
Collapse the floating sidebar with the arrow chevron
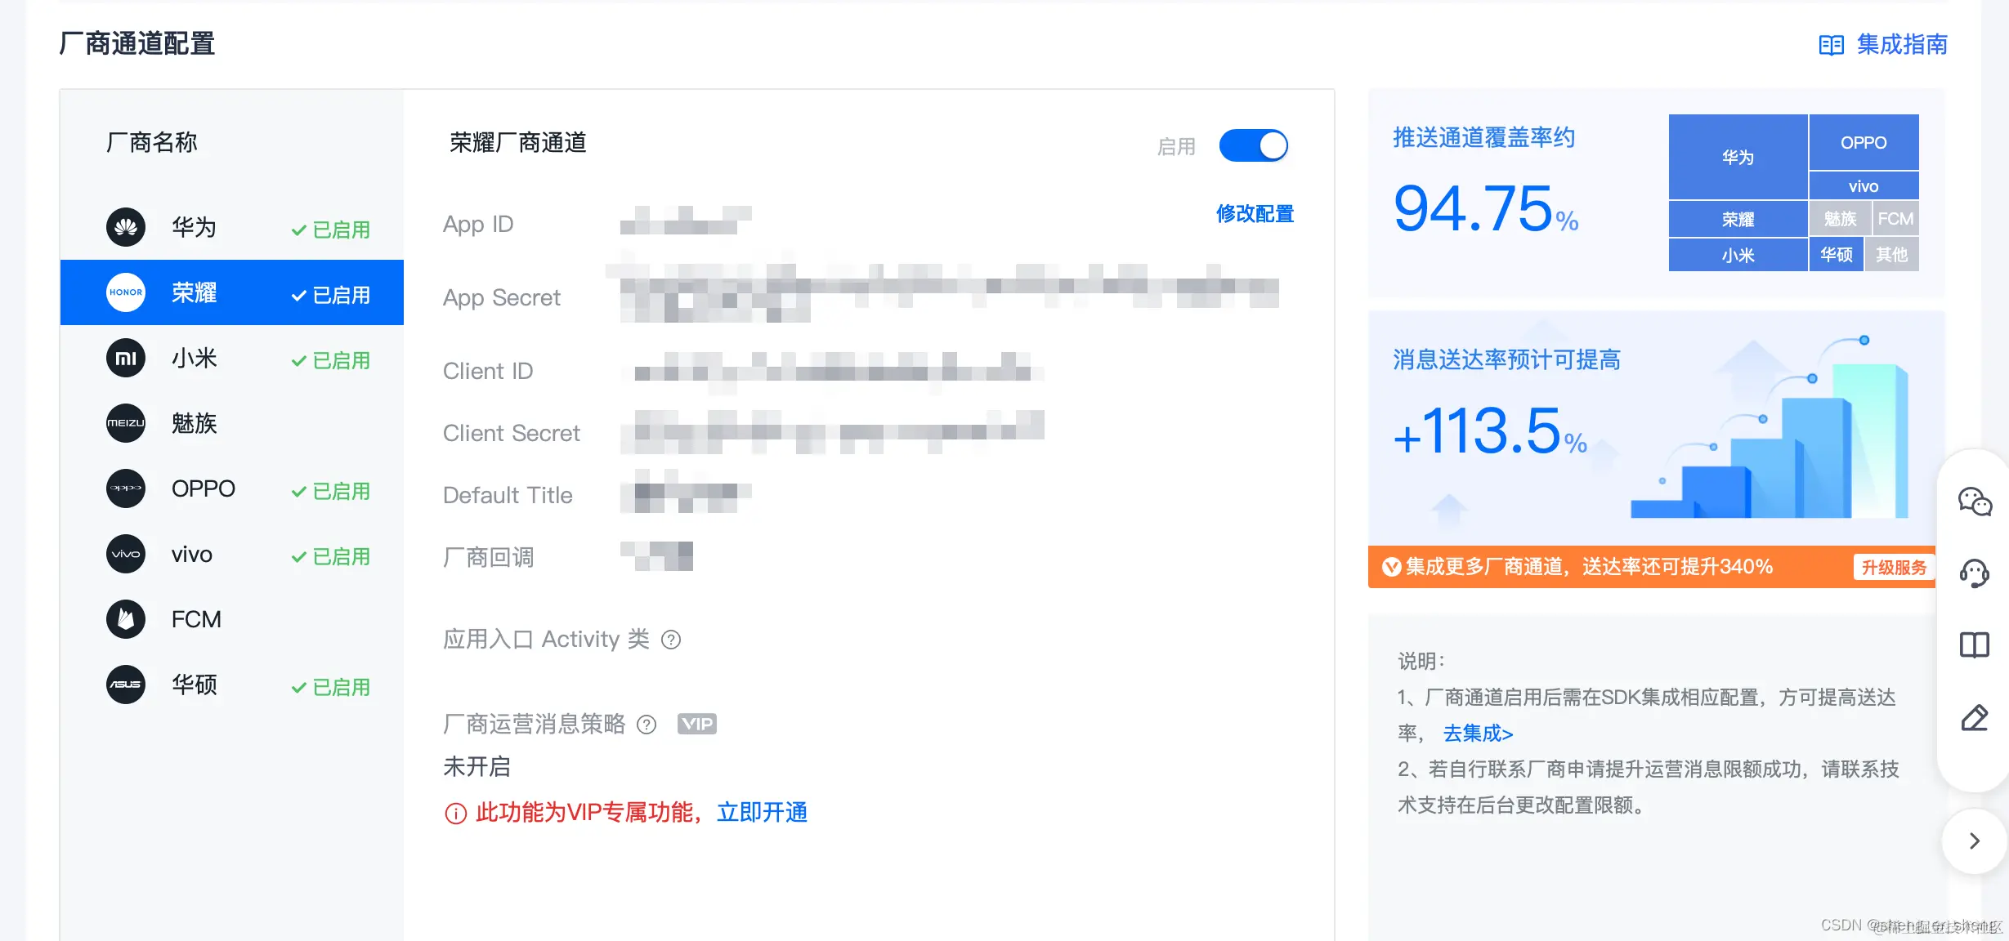(1974, 841)
